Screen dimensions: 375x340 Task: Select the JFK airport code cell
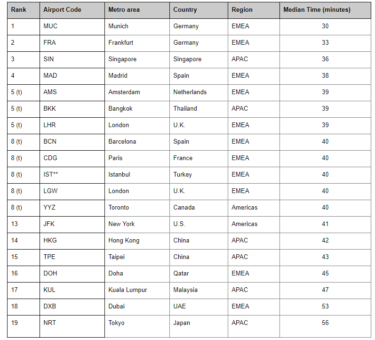click(x=72, y=225)
